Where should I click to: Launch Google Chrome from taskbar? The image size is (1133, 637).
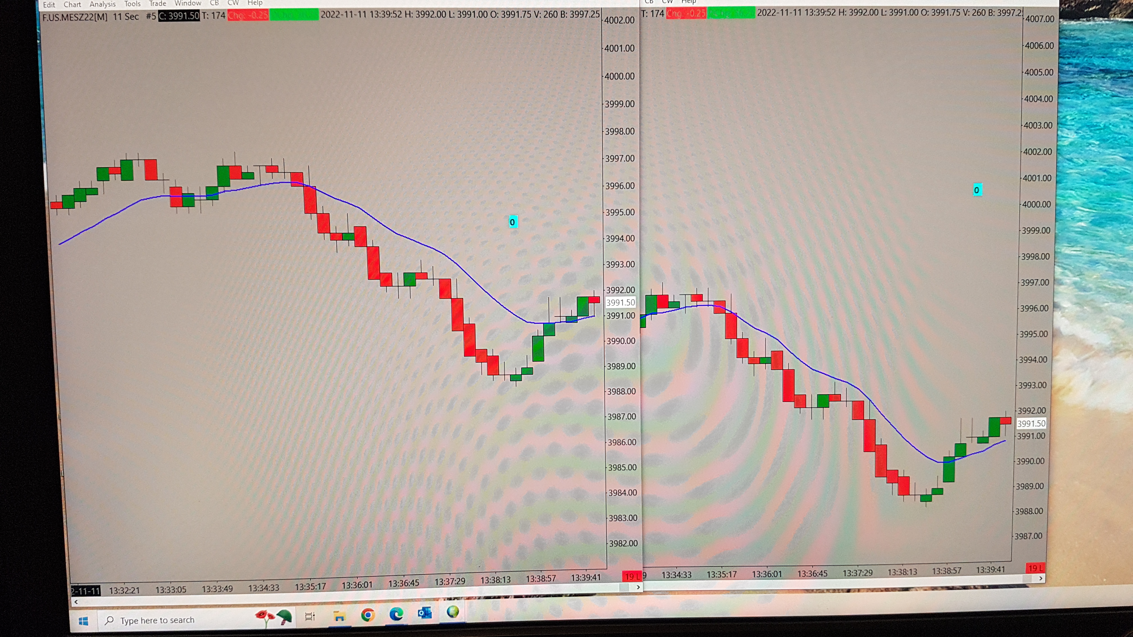click(x=368, y=615)
